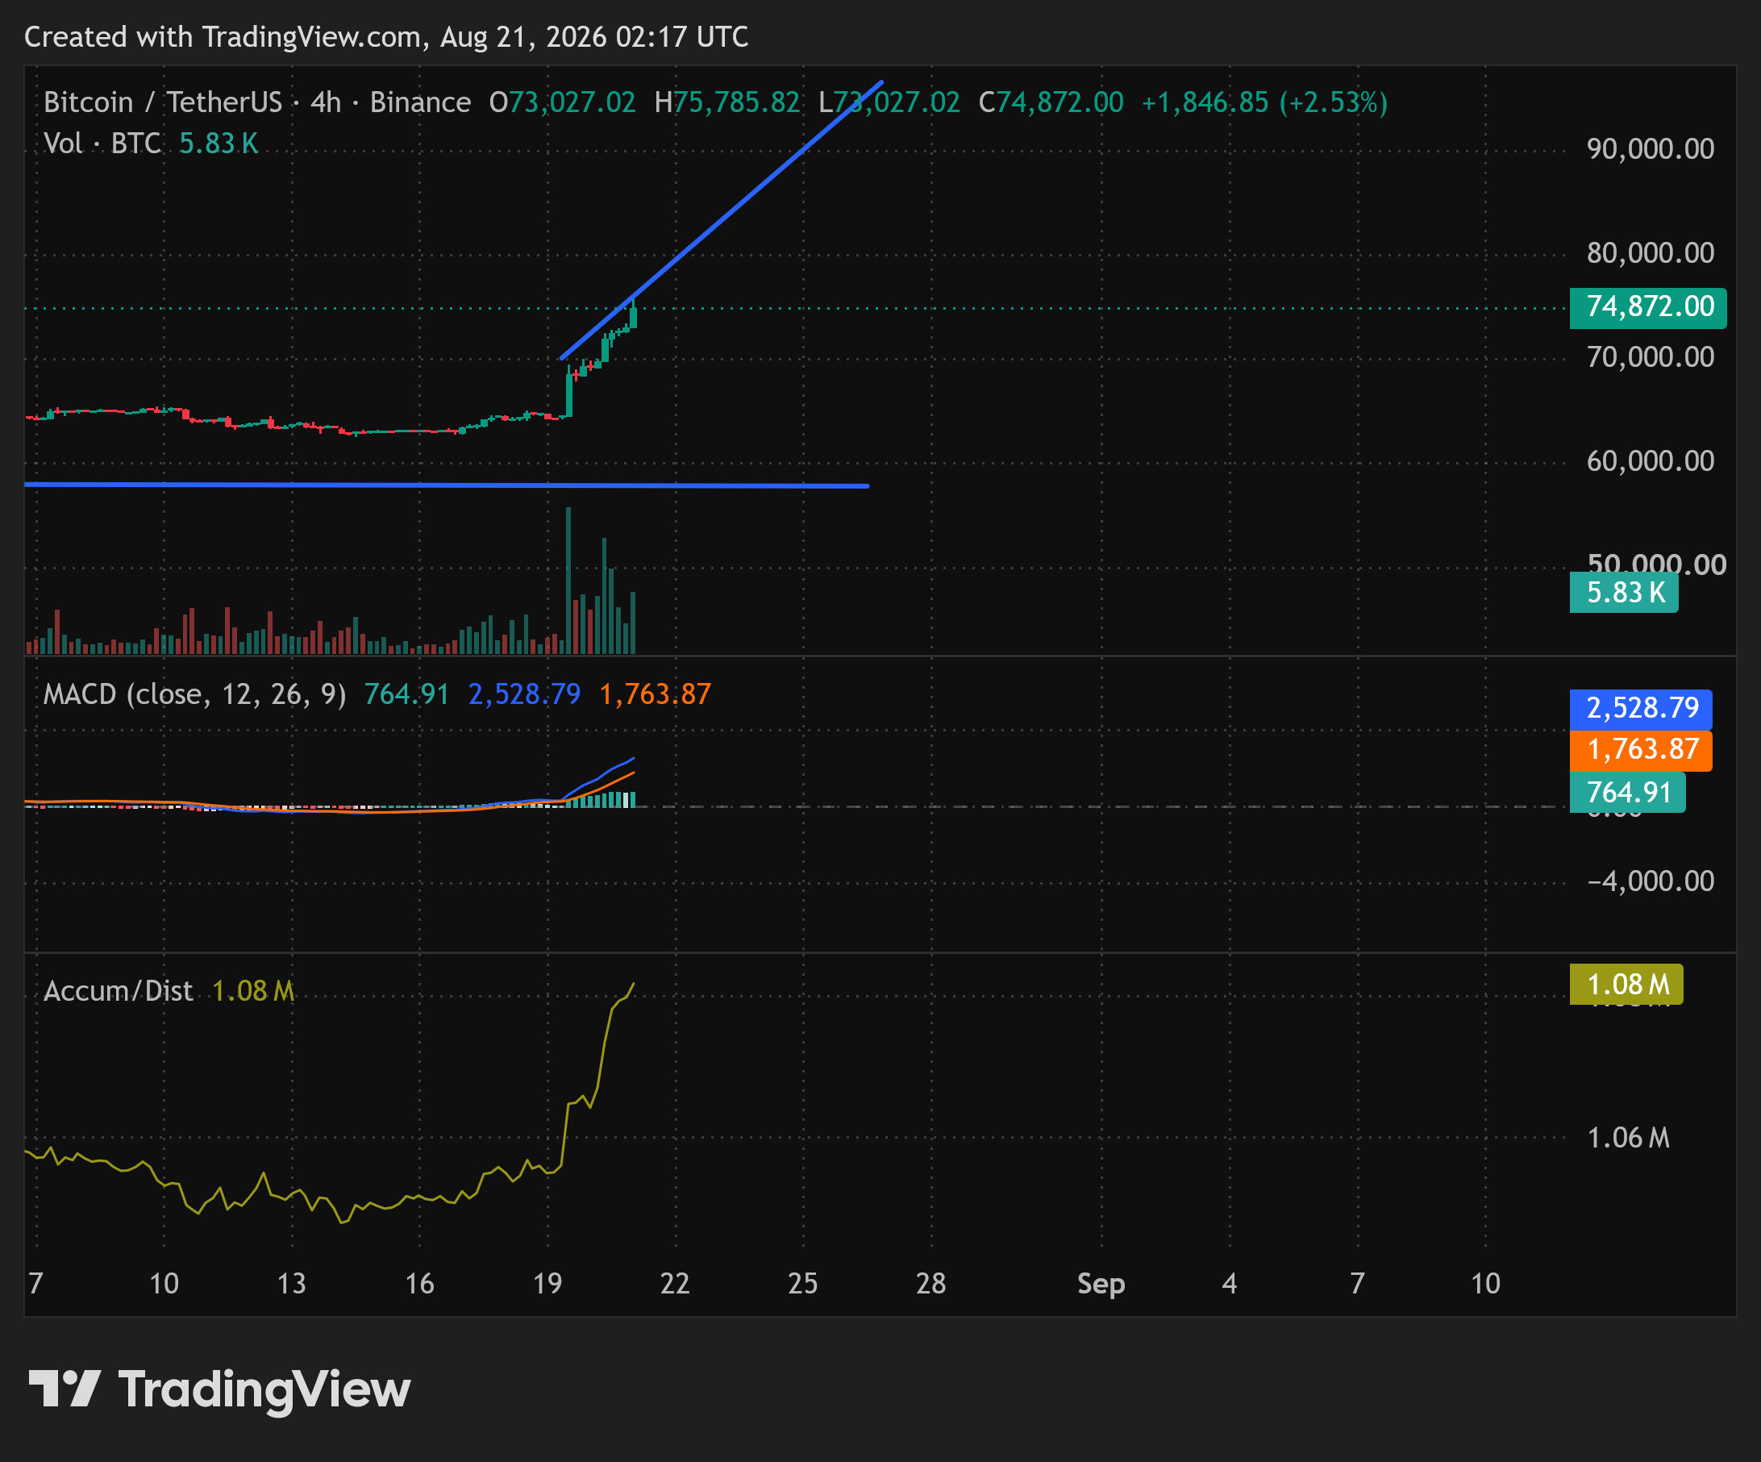Click the 22 date label on time axis
The height and width of the screenshot is (1462, 1761).
point(675,1283)
